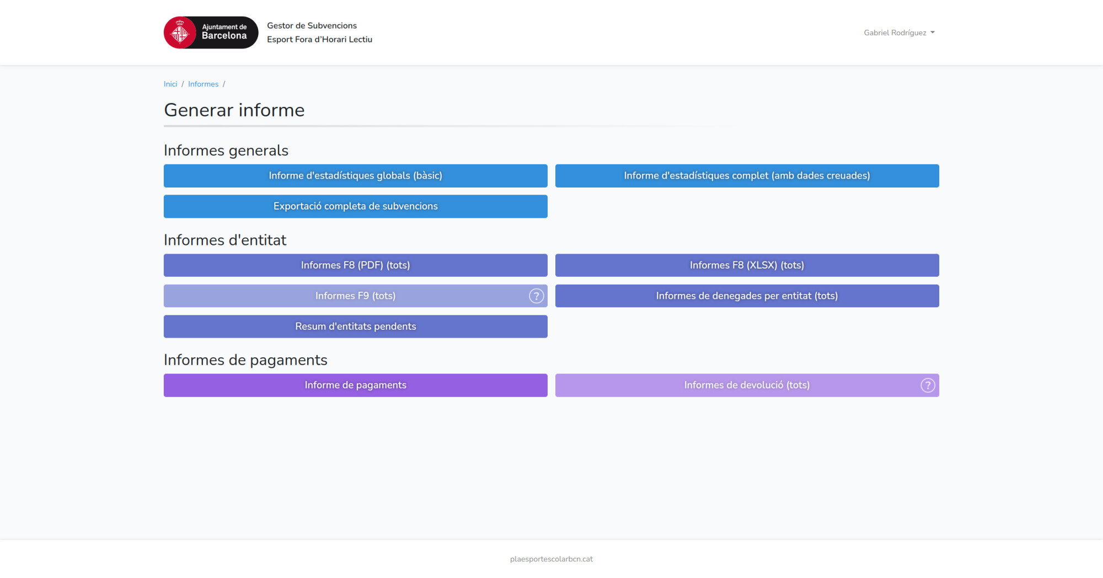Open the Informes breadcrumb link
This screenshot has width=1103, height=578.
[203, 84]
